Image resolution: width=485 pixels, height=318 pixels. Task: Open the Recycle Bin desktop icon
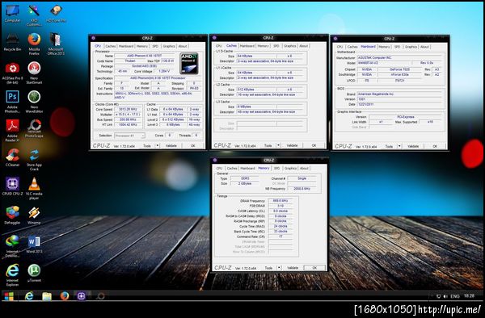[12, 42]
